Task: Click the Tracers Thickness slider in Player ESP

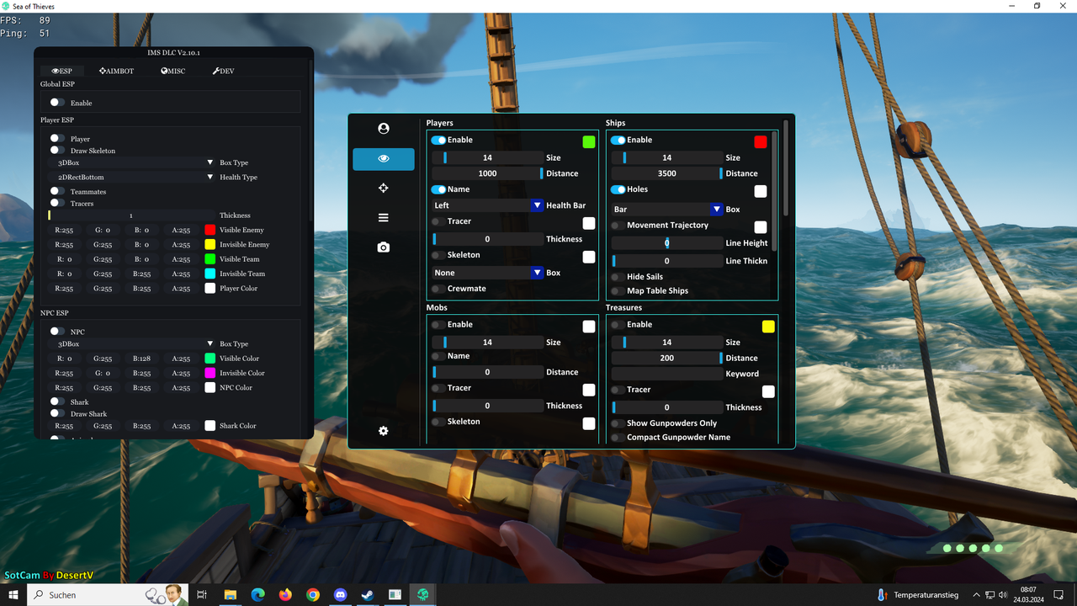Action: pos(131,215)
